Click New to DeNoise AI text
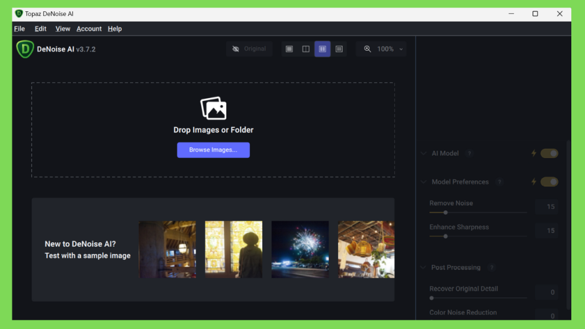This screenshot has height=329, width=585. tap(80, 244)
